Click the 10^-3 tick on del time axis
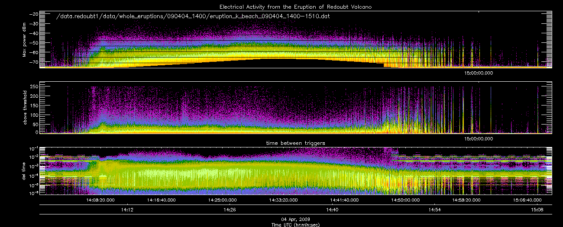The width and height of the screenshot is (563, 227). coord(33,166)
